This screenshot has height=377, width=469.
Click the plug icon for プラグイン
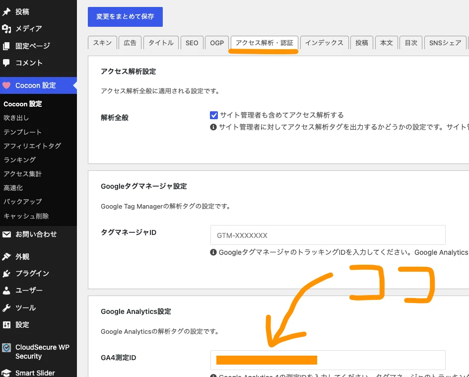click(6, 273)
